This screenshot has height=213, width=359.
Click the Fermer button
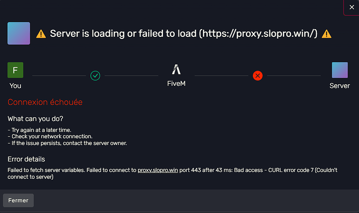[18, 201]
